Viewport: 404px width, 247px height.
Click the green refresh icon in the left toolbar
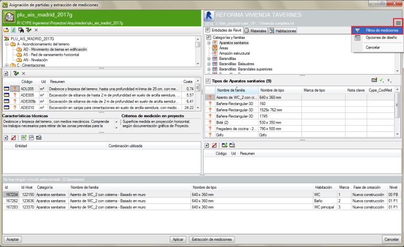13,30
